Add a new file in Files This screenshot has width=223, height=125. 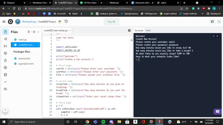click(29, 32)
